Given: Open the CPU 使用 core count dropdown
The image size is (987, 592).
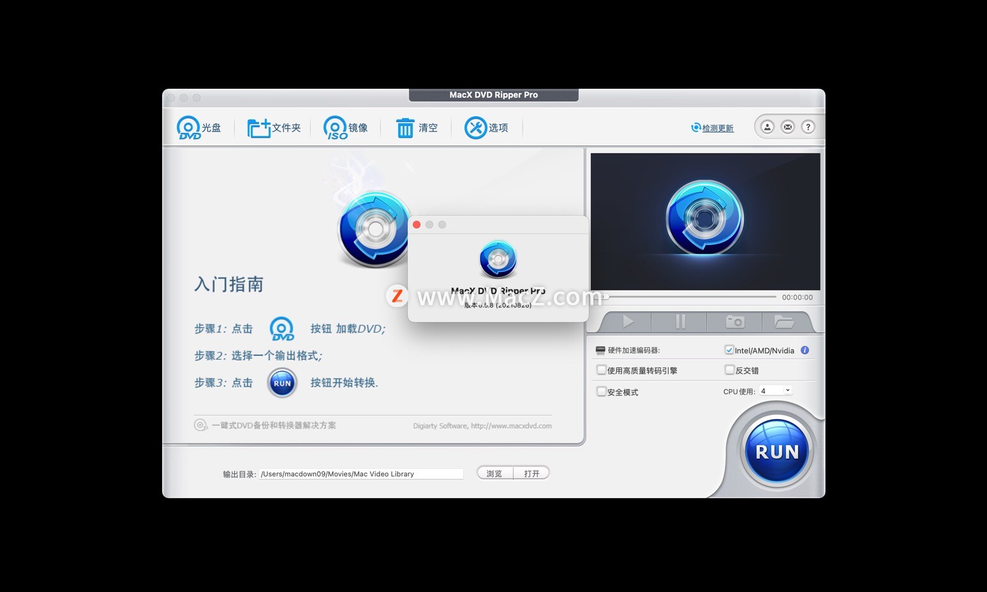Looking at the screenshot, I should [x=775, y=391].
